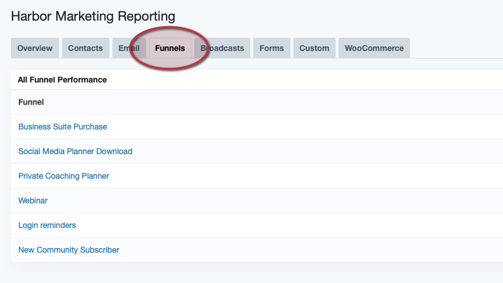Switch to the Custom tab
Image resolution: width=503 pixels, height=283 pixels.
coord(314,48)
